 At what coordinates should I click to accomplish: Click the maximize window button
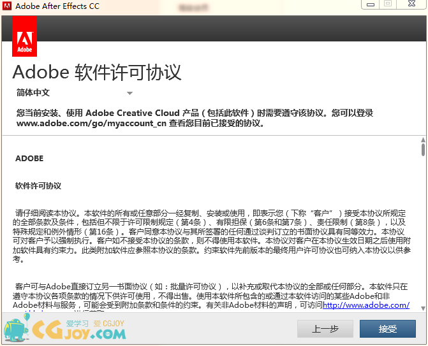pos(388,4)
